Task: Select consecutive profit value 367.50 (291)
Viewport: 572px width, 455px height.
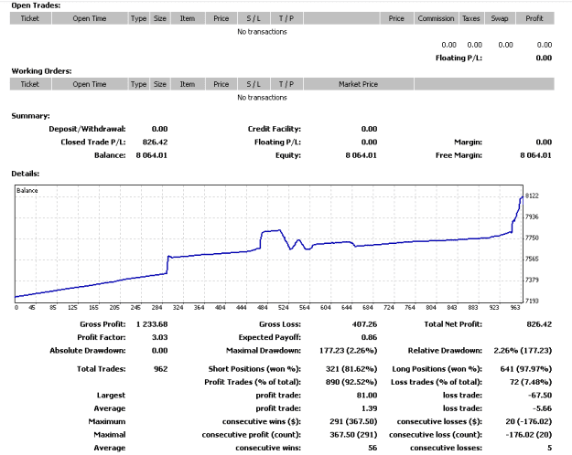Action: (353, 435)
